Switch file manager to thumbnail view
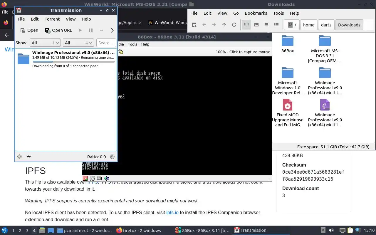Viewport: 376px width, 235px height. click(256, 25)
